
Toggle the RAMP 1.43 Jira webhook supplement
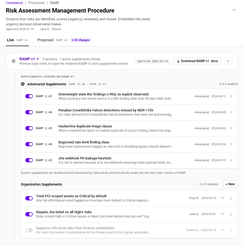click(29, 160)
